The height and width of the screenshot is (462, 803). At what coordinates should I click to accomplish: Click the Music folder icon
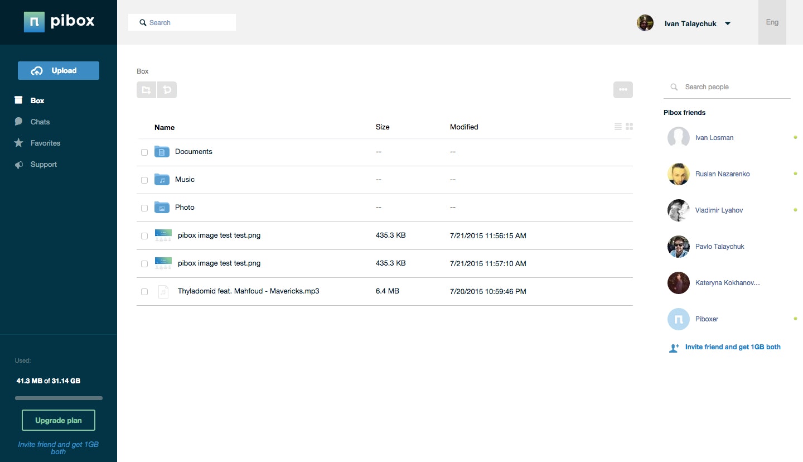[x=162, y=179]
